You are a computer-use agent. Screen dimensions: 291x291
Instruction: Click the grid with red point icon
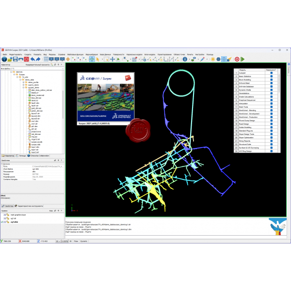134,59
